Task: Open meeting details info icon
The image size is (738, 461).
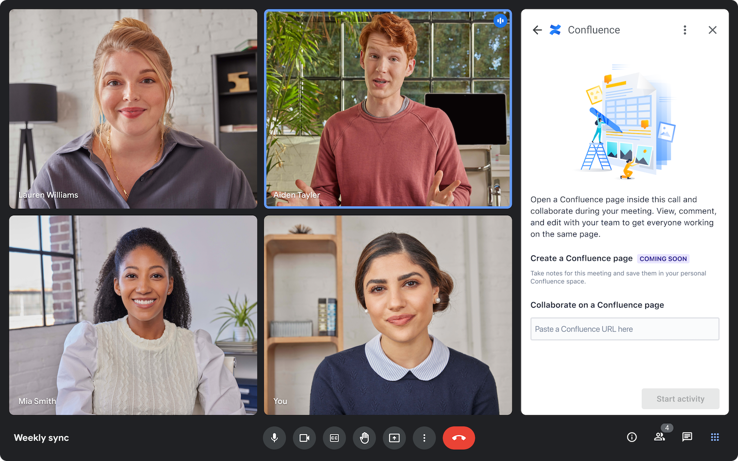Action: 632,437
